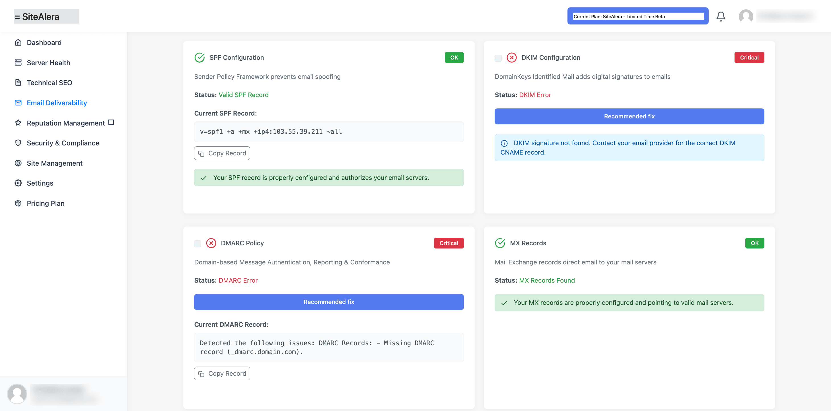
Task: Click the Technical SEO document icon
Action: [18, 83]
